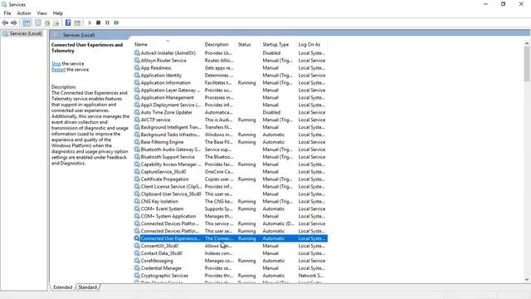Toggle the Show/Hide Action Pane icon
This screenshot has height=299, width=531.
[x=77, y=22]
